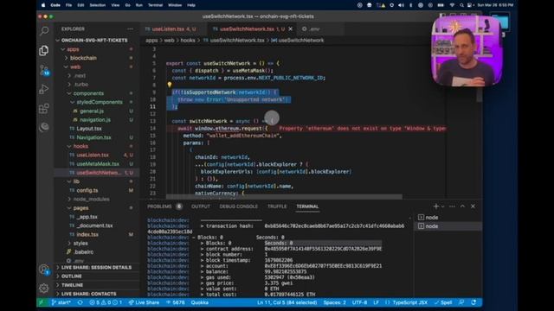Open the Terminal menu in menu bar

(155, 5)
